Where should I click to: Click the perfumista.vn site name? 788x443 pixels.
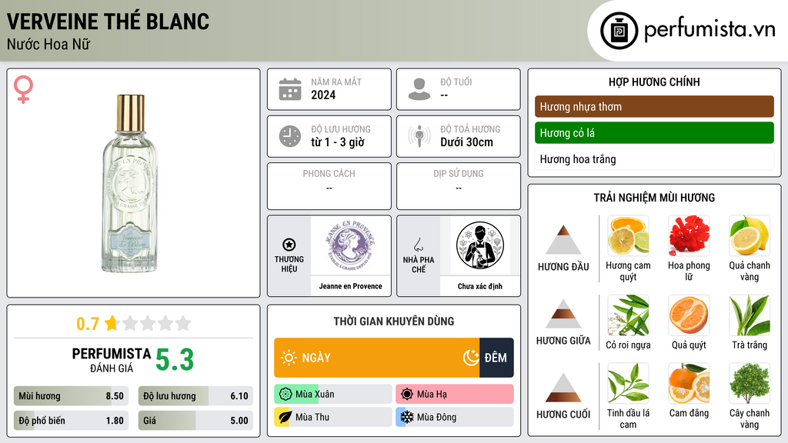click(710, 30)
